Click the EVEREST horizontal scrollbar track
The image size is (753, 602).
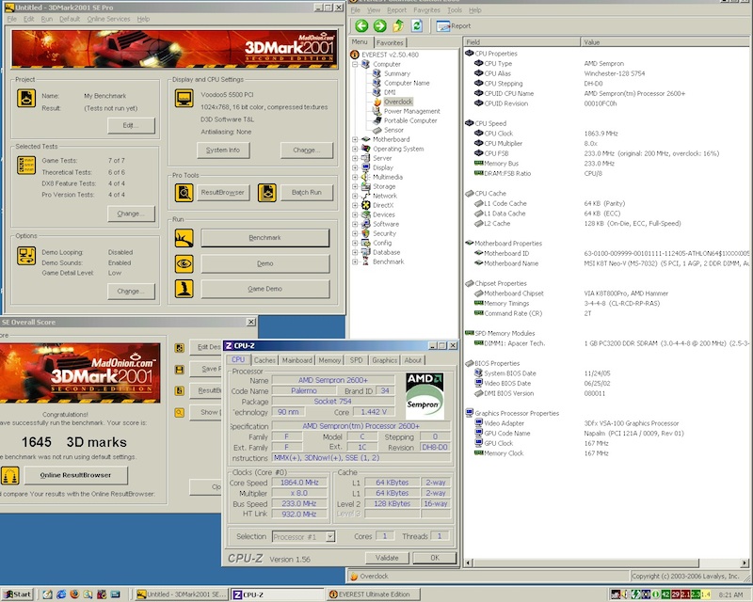[719, 563]
